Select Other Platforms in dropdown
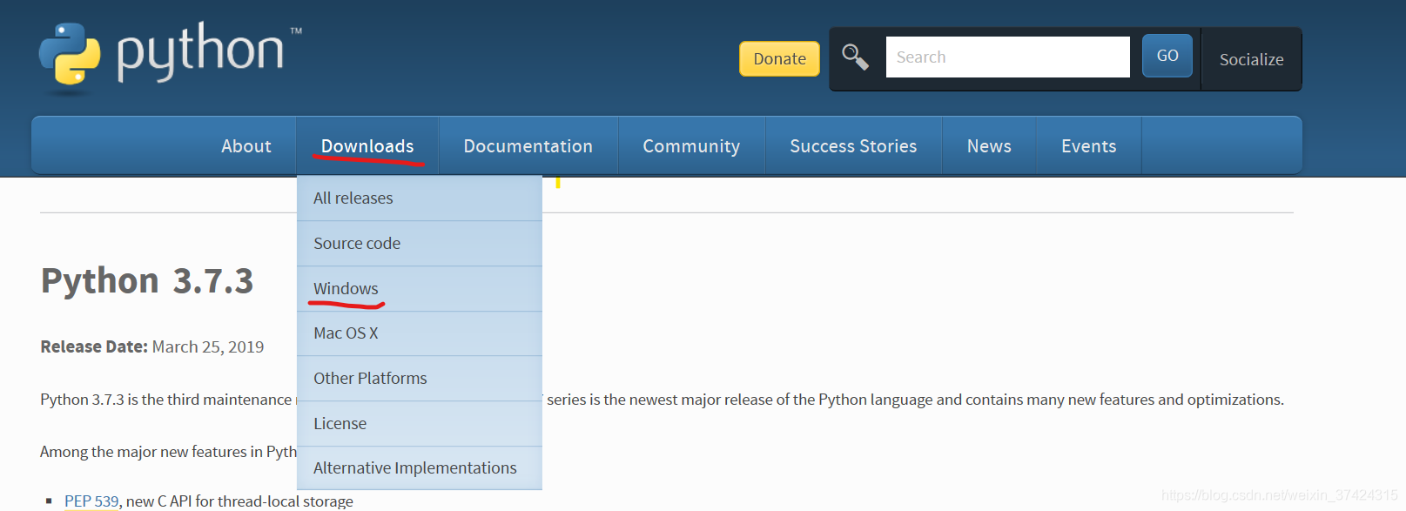 [x=370, y=379]
